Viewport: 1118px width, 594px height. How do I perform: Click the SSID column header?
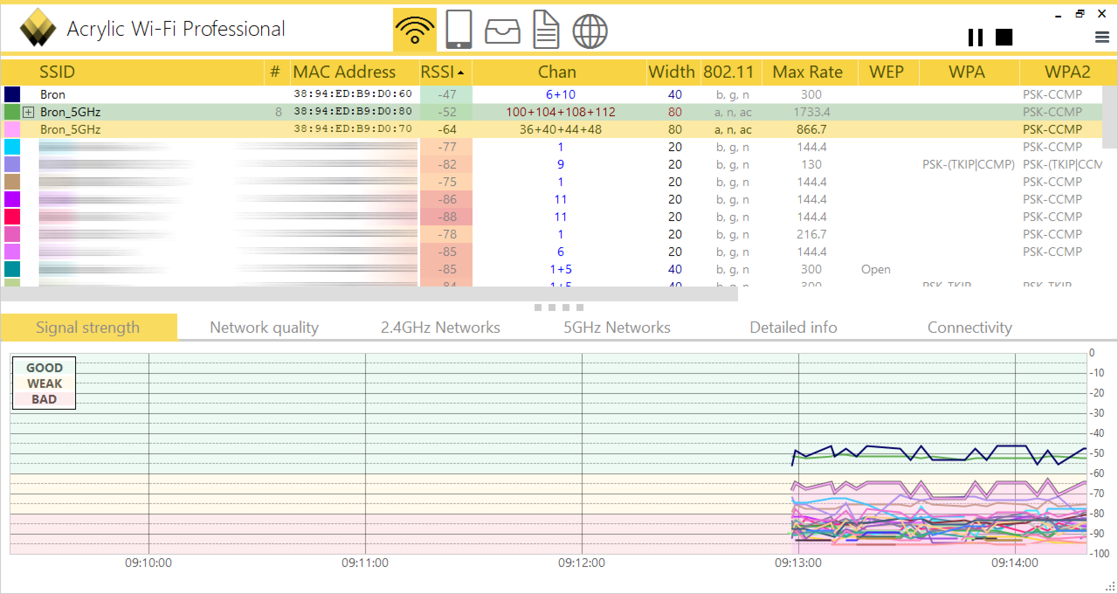(x=57, y=72)
